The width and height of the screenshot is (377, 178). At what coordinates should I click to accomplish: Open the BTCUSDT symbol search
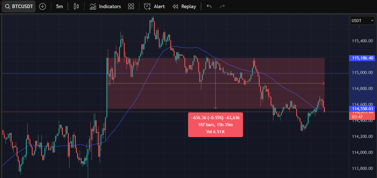(19, 6)
